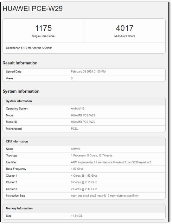The height and width of the screenshot is (224, 172).
Task: Click the System Information table header
Action: [19, 101]
